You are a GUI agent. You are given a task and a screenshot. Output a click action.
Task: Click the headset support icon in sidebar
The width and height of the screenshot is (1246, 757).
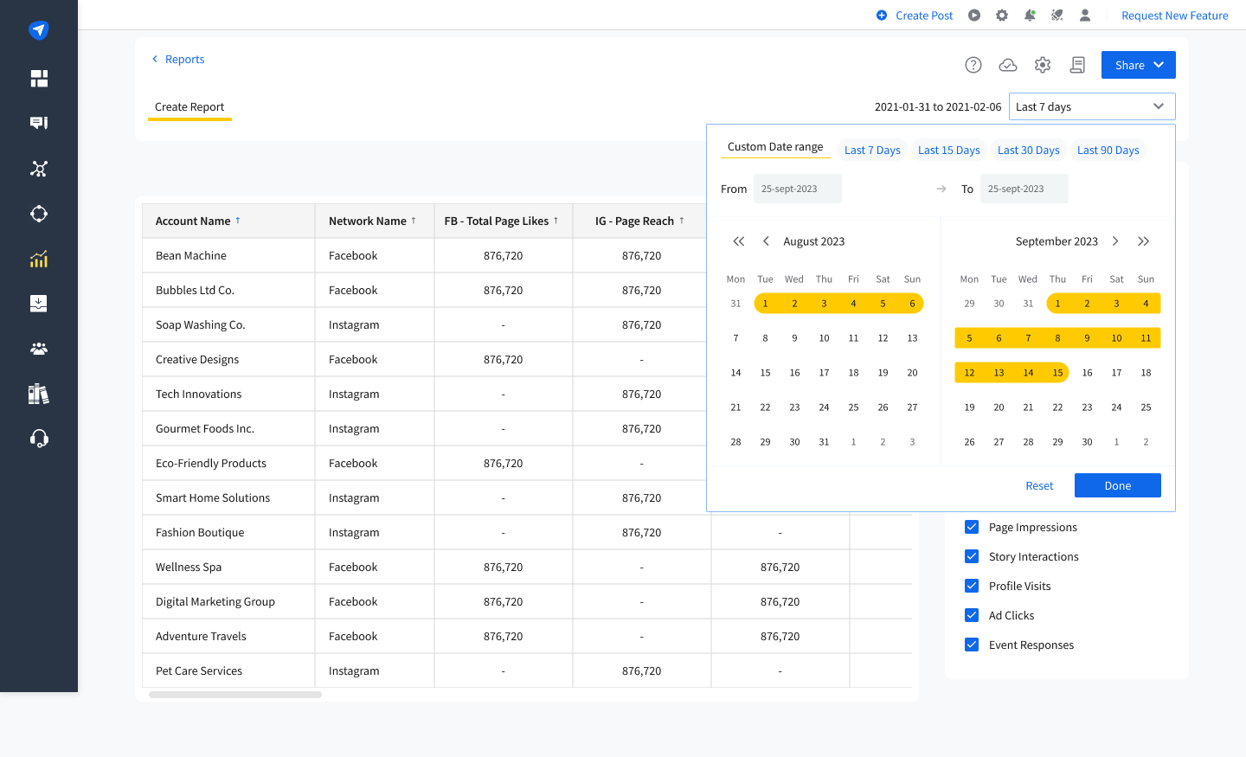[39, 439]
